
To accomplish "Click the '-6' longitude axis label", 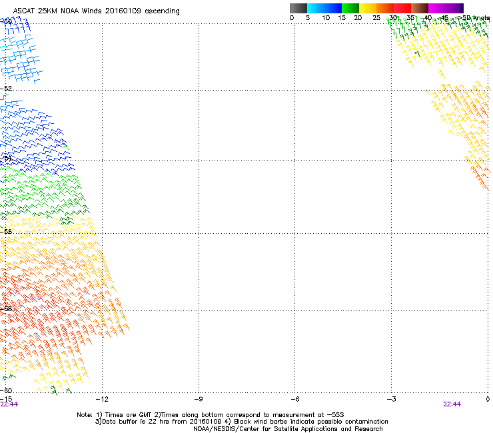I will point(294,399).
